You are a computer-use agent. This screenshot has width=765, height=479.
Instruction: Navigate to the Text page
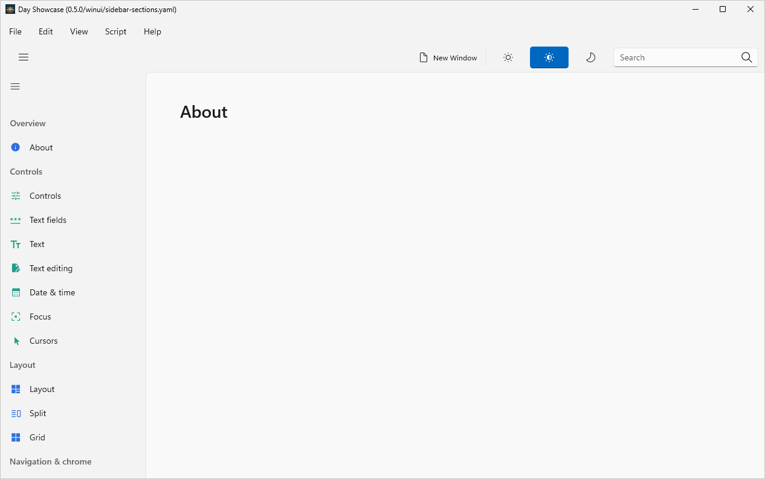(37, 244)
